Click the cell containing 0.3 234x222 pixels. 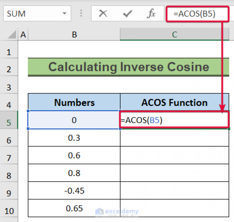(74, 138)
